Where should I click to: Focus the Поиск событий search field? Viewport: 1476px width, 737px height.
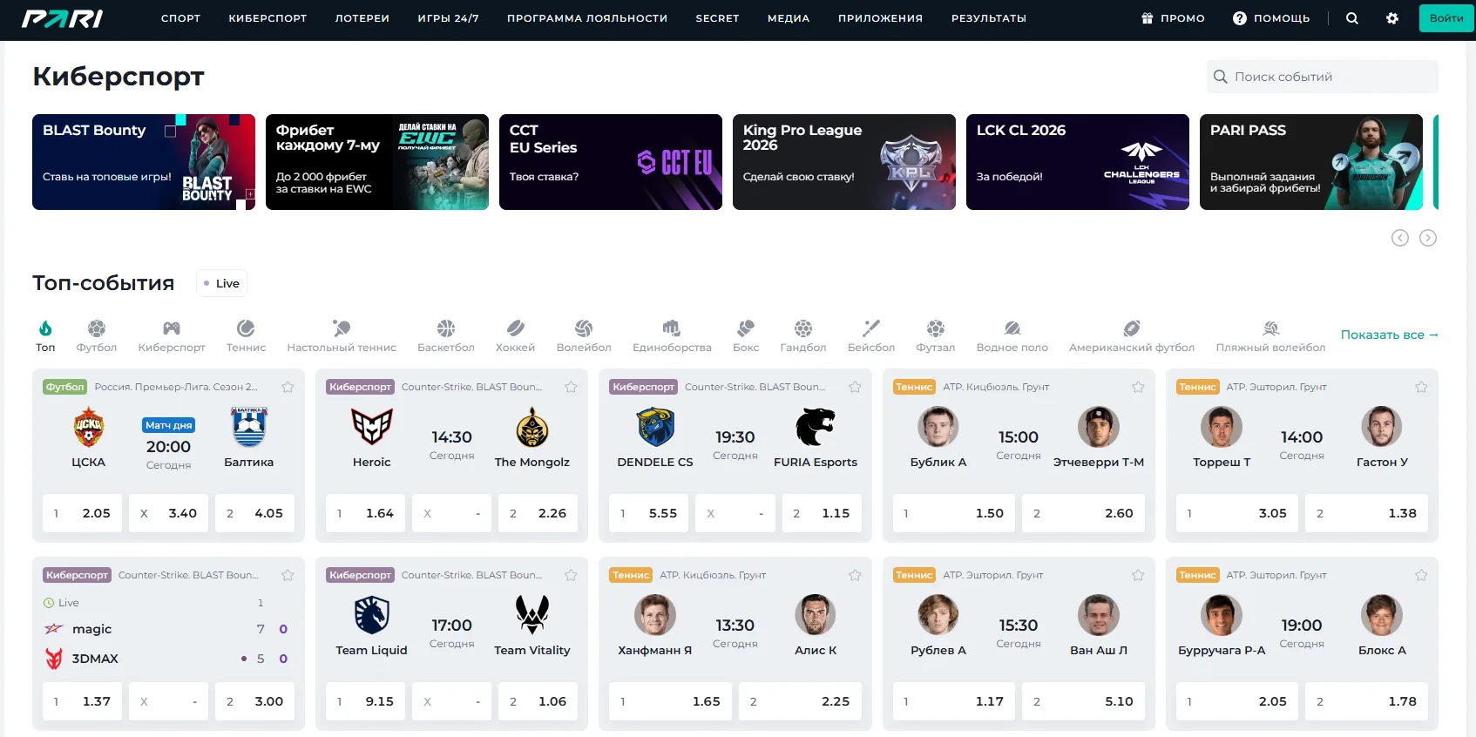(x=1323, y=77)
